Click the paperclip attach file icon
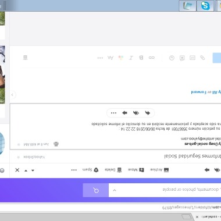This screenshot has height=221, width=221. [x=202, y=58]
